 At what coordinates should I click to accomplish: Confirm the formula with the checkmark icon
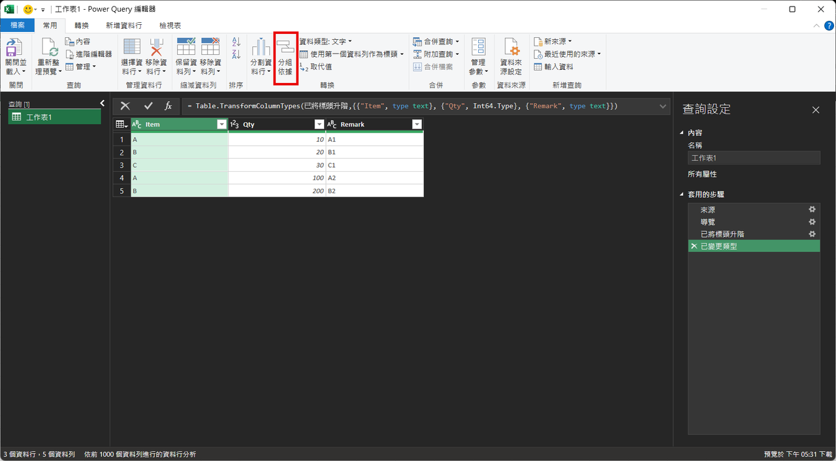click(148, 106)
